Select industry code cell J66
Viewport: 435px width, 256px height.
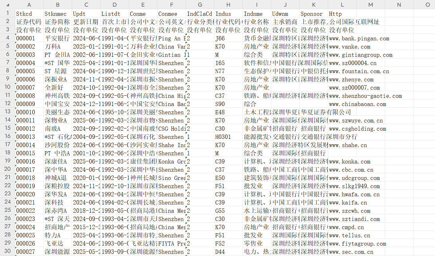coord(229,38)
